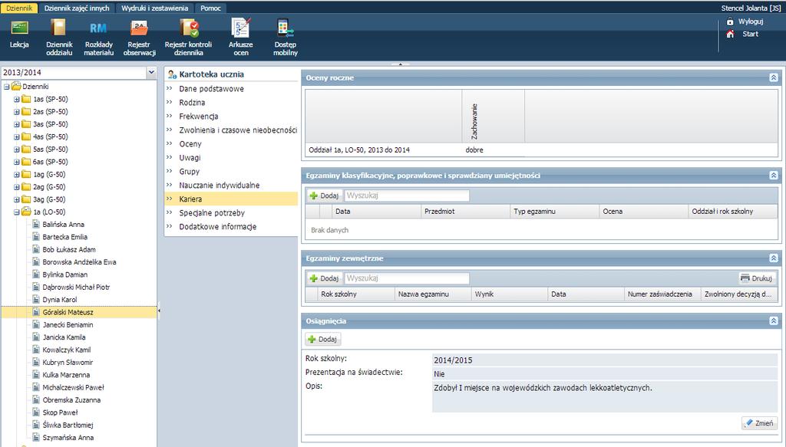This screenshot has width=786, height=447.
Task: Select student Obremska Zuzanna
Action: 71,399
